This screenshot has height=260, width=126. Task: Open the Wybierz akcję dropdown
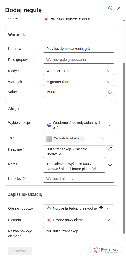click(79, 125)
